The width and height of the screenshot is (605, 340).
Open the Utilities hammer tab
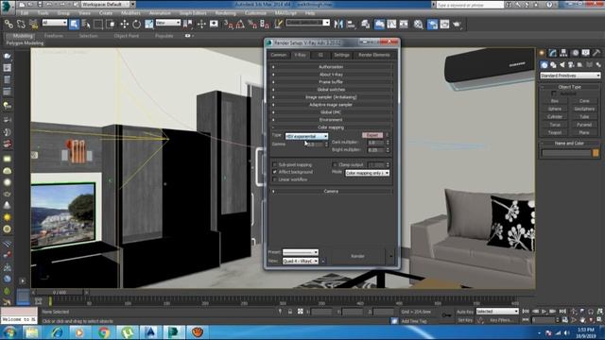(x=596, y=53)
